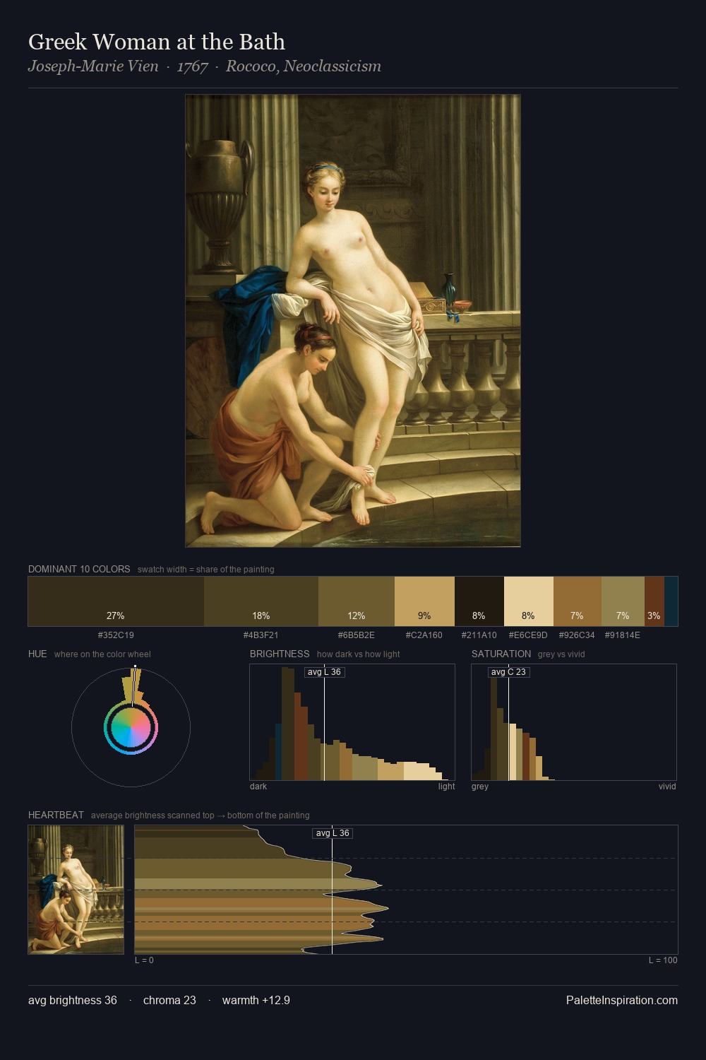Select the near-black 8% swatch #211A10
The height and width of the screenshot is (1060, 706).
tap(479, 601)
